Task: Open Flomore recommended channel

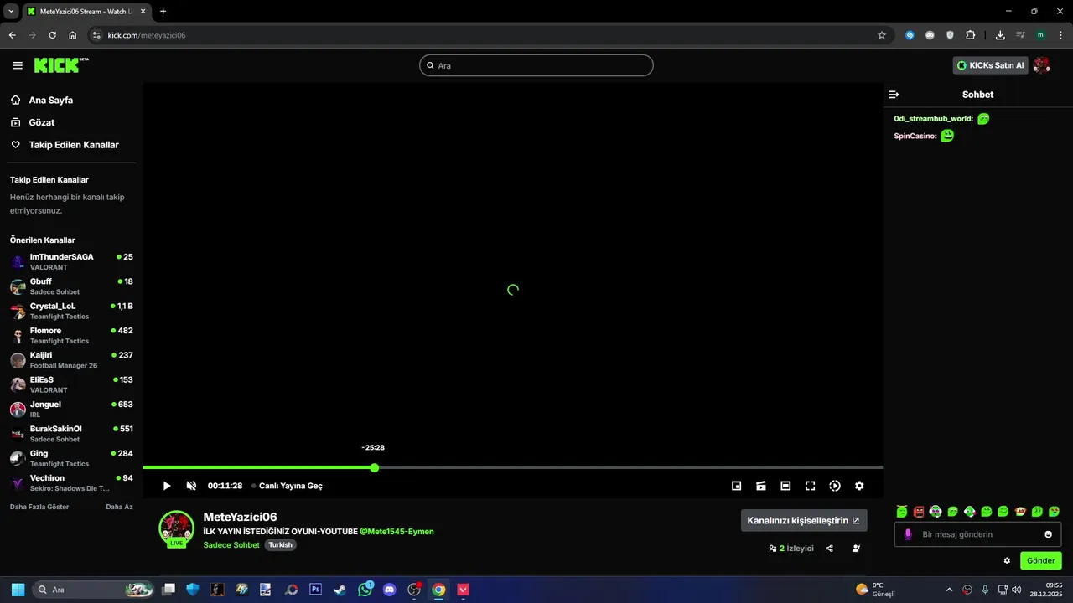Action: pos(71,335)
